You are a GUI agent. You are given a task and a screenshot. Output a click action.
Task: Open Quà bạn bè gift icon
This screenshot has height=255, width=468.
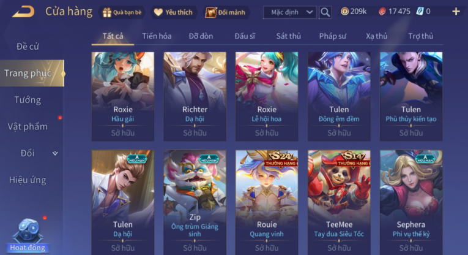tap(106, 12)
